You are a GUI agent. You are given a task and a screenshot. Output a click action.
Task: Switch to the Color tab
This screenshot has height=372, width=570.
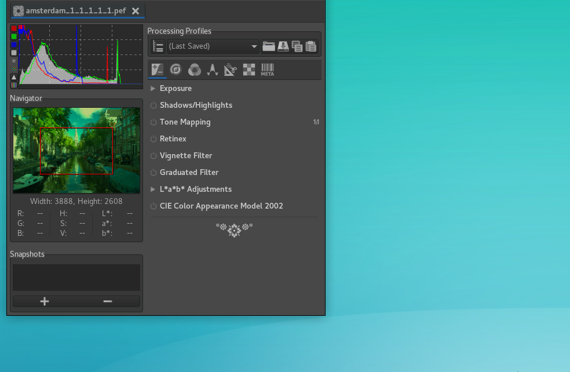pyautogui.click(x=195, y=70)
